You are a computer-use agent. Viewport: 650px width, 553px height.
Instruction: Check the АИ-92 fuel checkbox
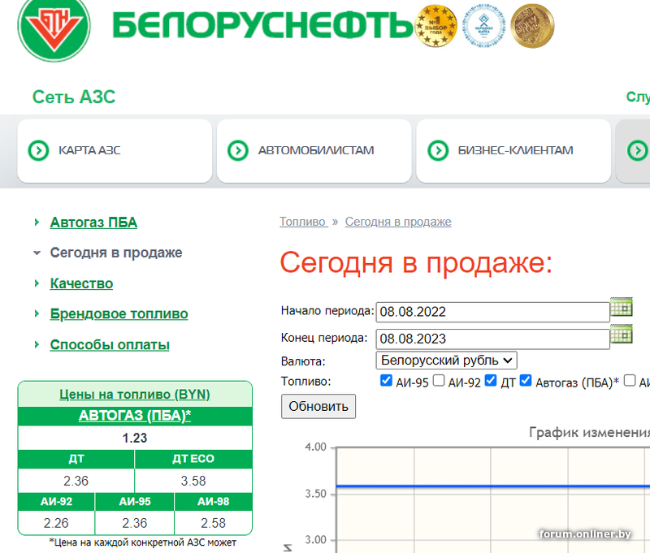[439, 380]
